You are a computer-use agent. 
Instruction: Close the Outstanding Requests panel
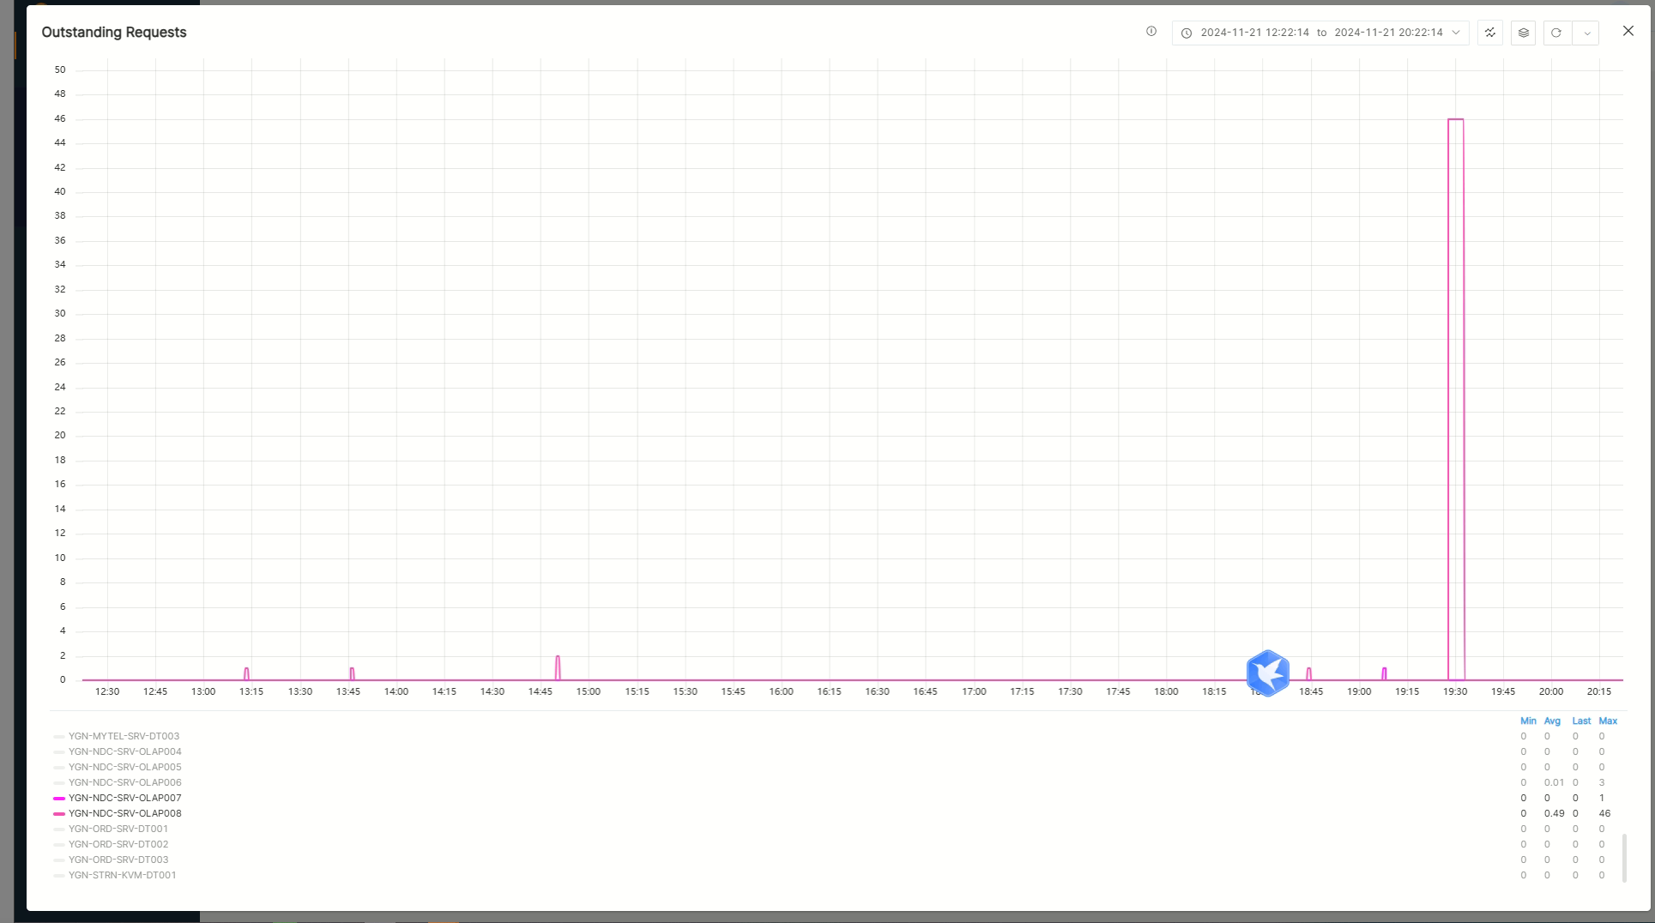tap(1628, 31)
